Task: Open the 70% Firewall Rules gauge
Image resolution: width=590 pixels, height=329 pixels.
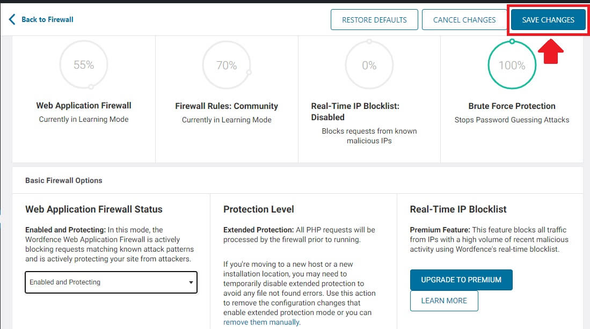Action: (227, 65)
